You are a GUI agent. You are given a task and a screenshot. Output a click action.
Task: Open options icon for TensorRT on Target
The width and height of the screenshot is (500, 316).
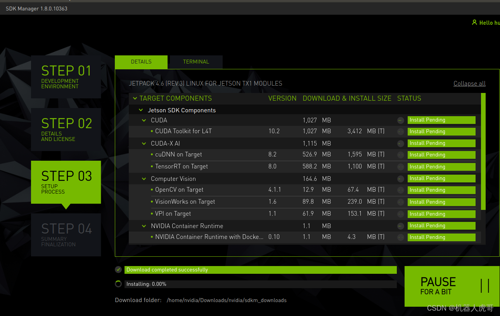pyautogui.click(x=400, y=167)
